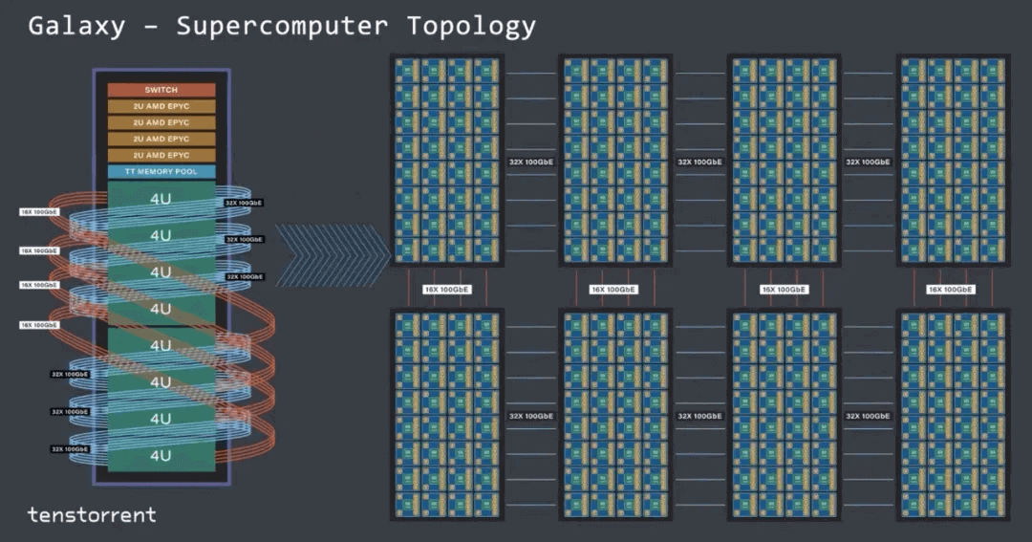Click lowest 32X 100GbE label left of rack
Viewport: 1032px width, 542px height.
70,448
